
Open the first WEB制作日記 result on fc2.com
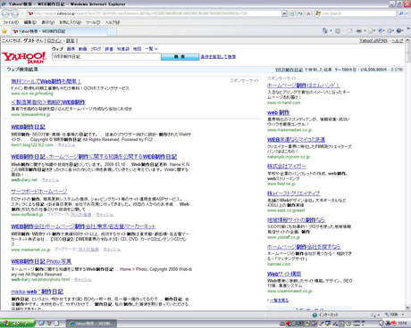[28, 127]
